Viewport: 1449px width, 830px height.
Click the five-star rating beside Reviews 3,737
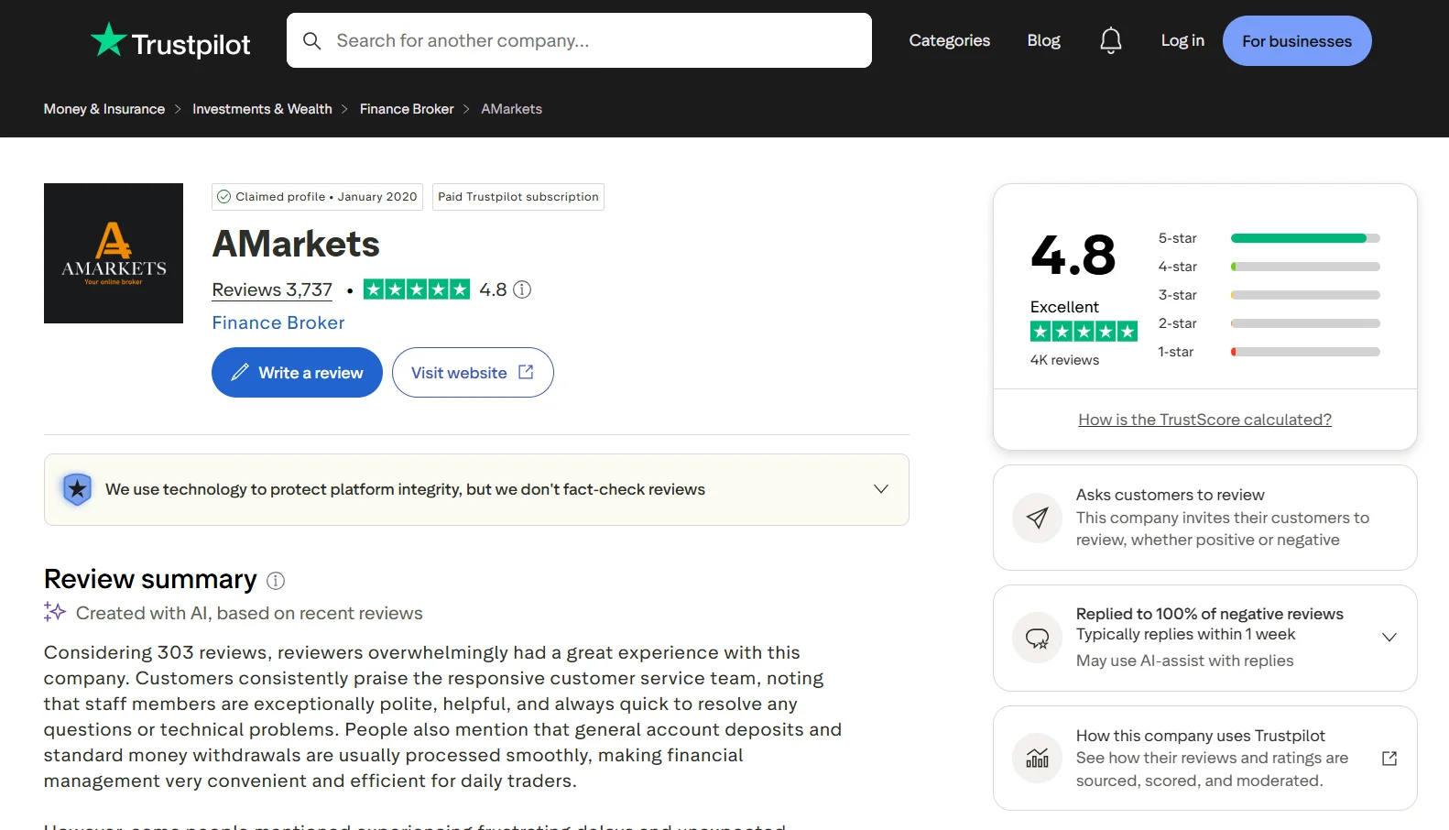click(417, 289)
